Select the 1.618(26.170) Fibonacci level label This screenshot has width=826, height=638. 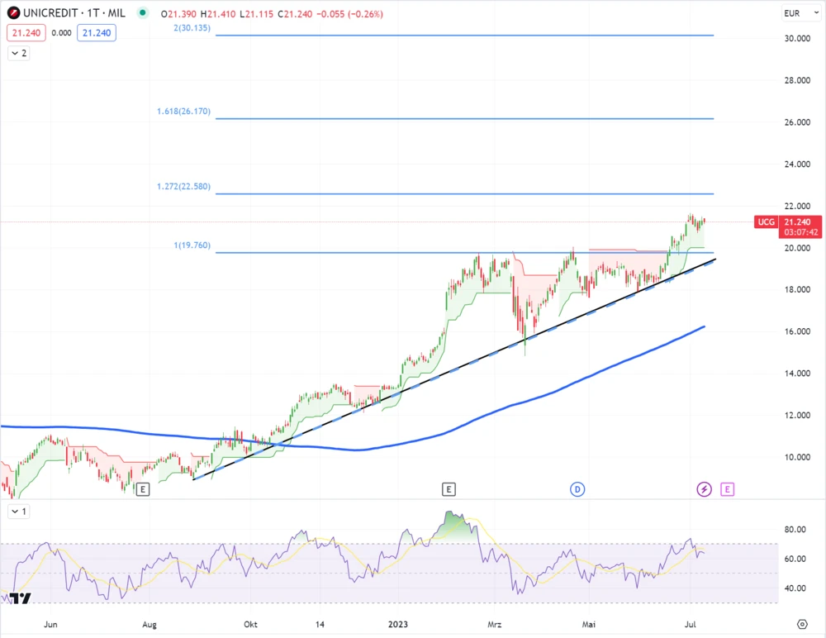[183, 111]
